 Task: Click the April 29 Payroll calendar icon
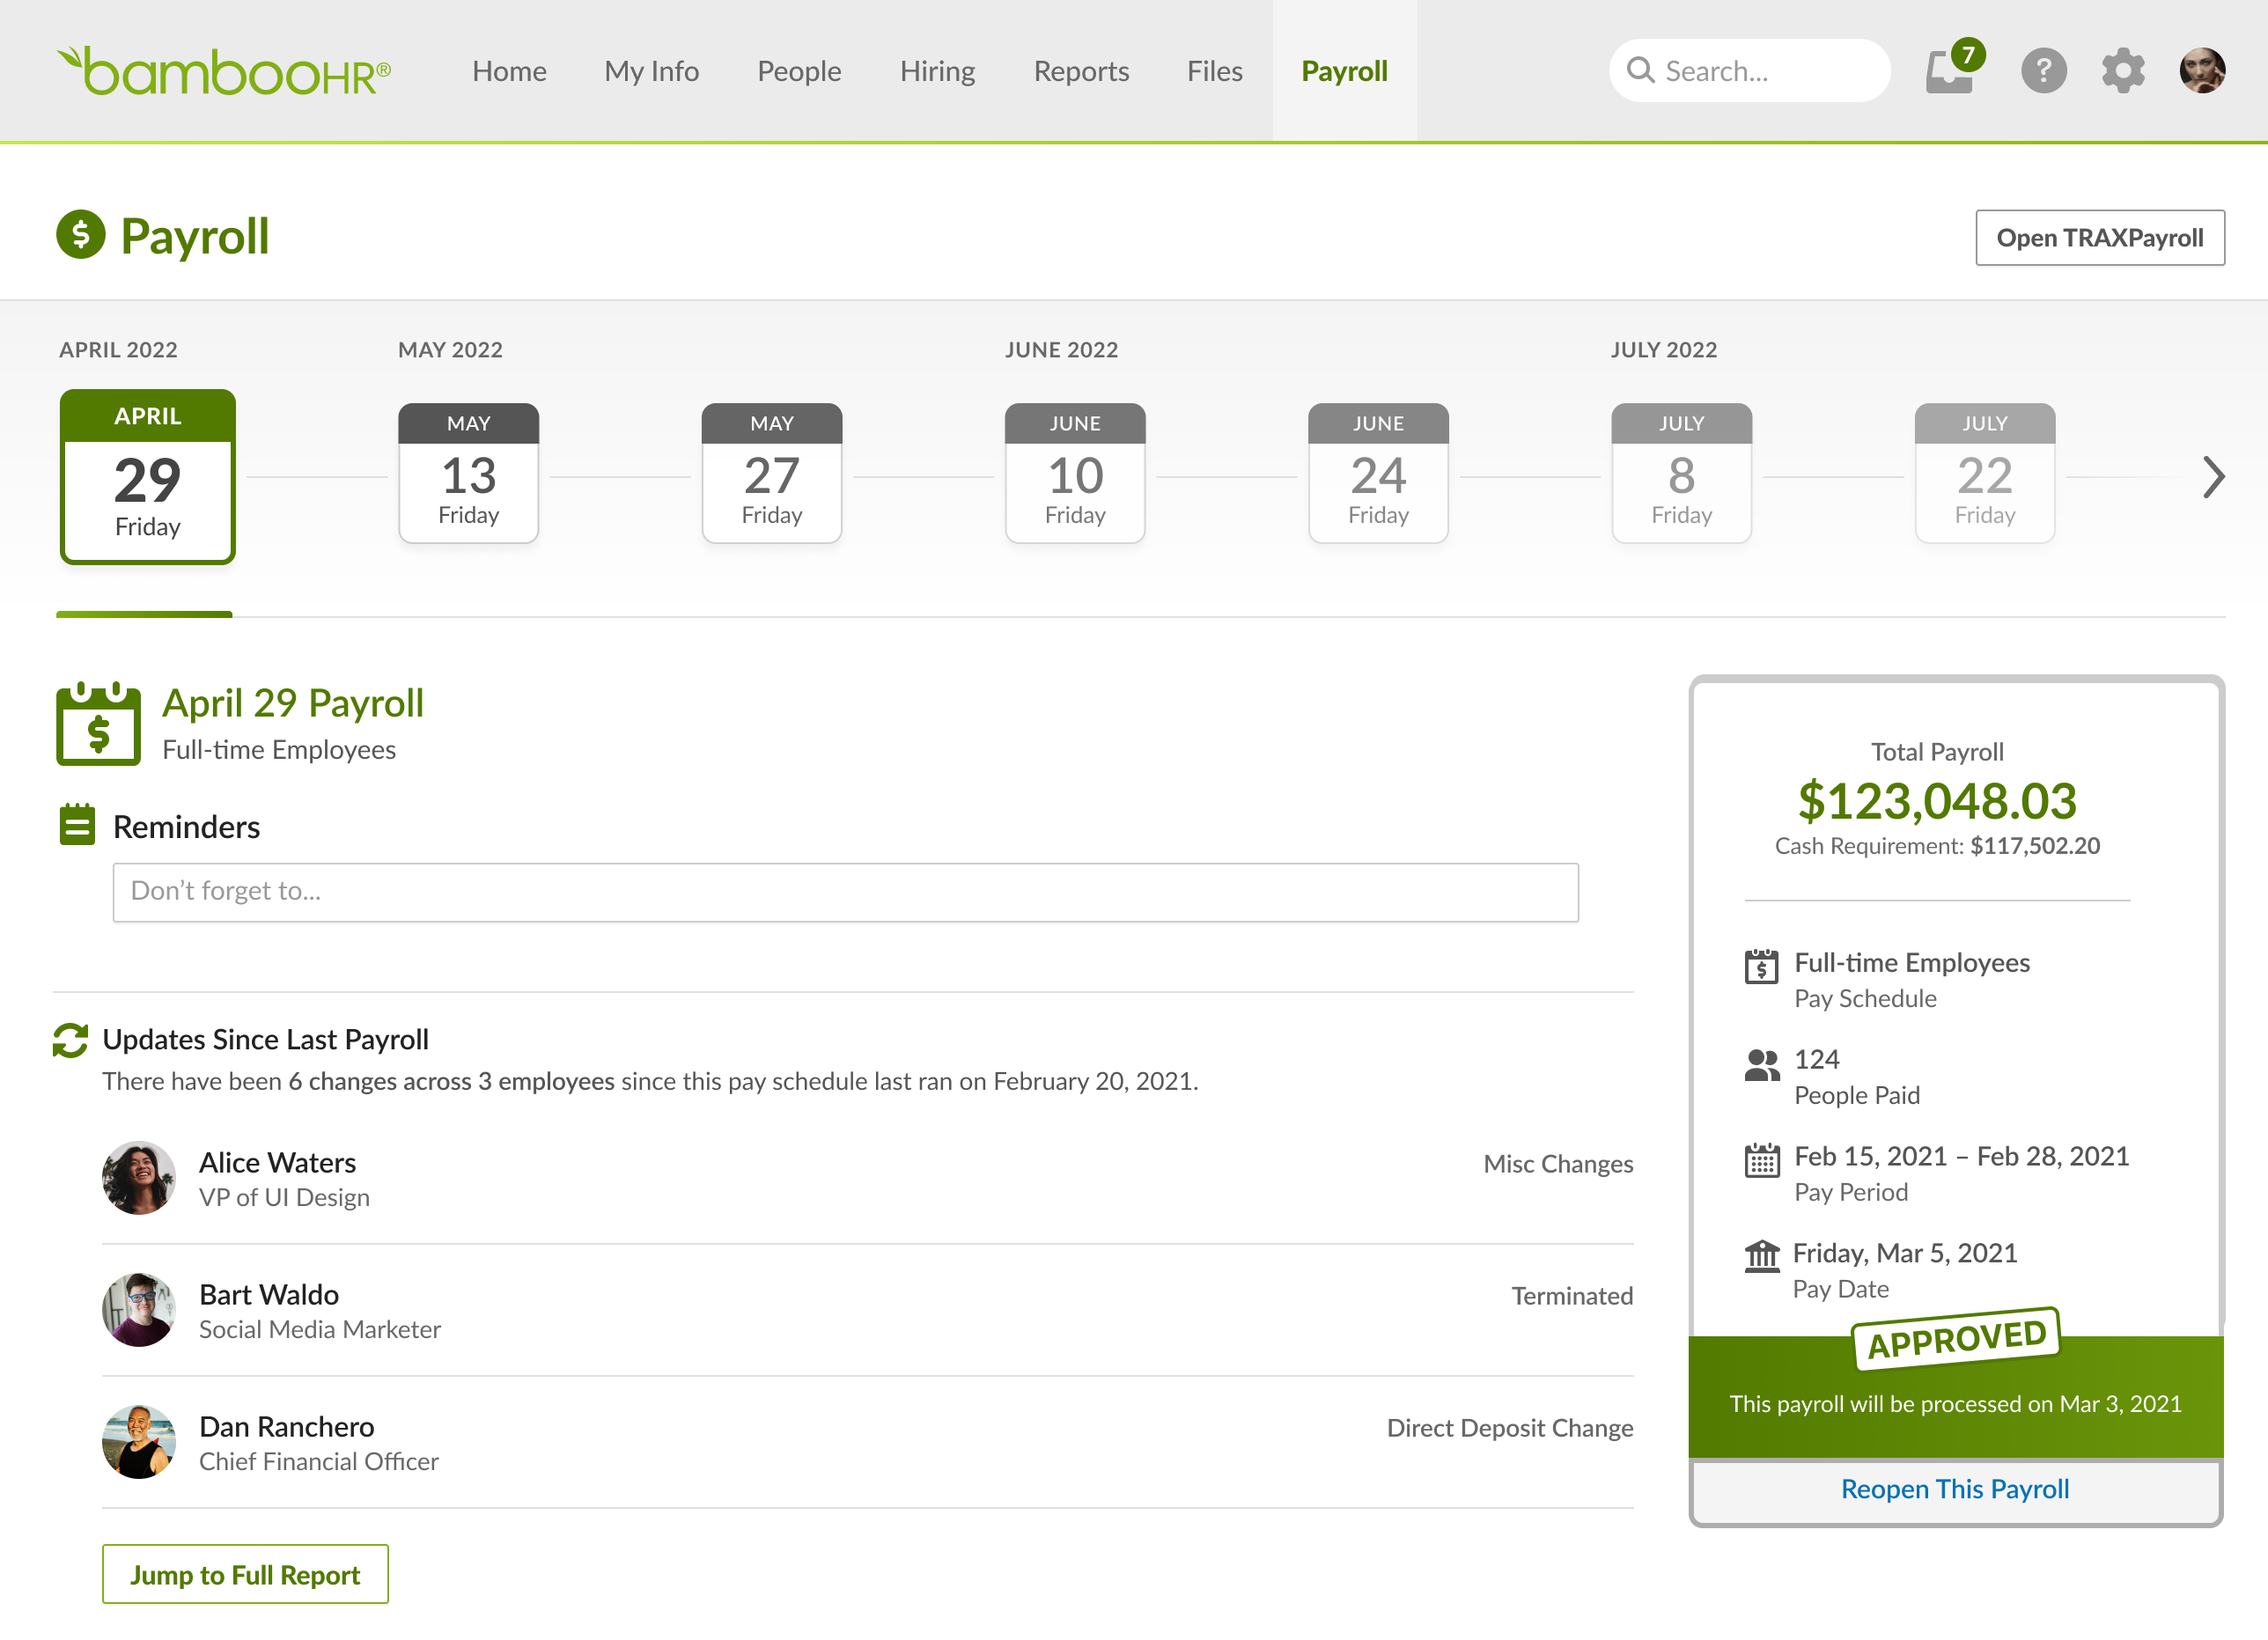(98, 724)
